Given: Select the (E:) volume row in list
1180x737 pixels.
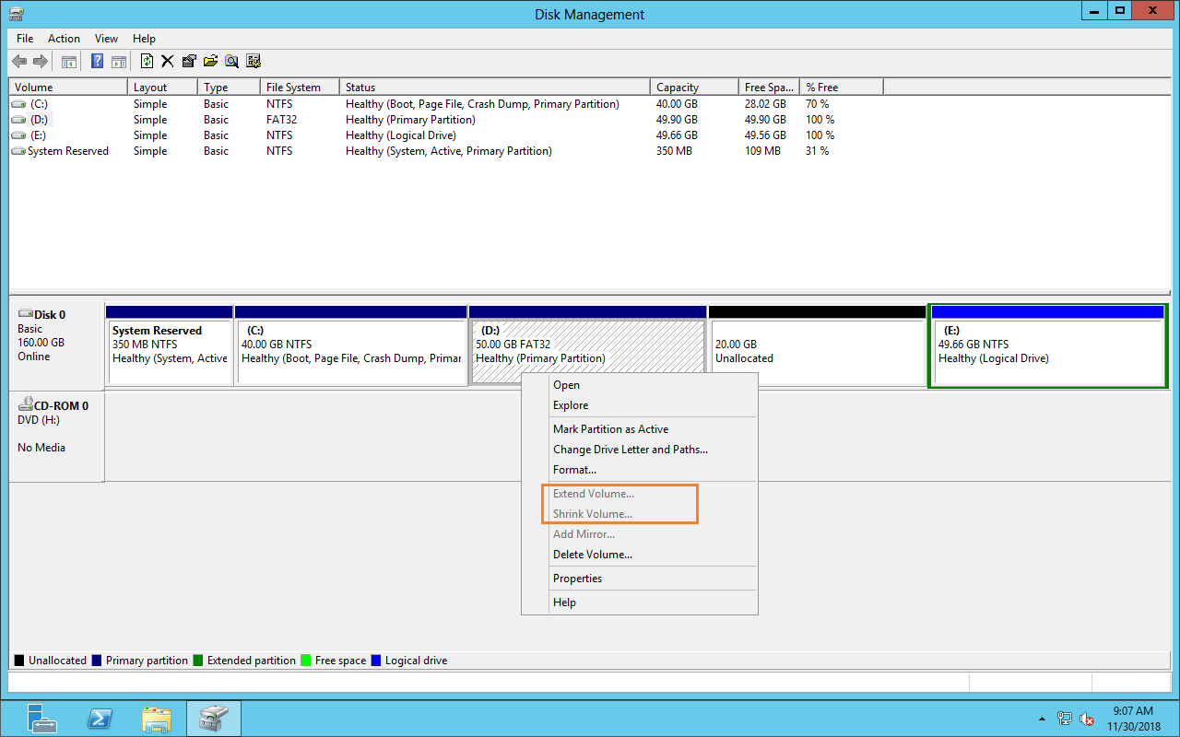Looking at the screenshot, I should pos(446,135).
